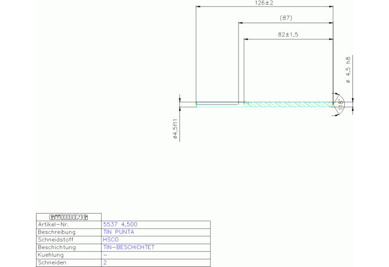
Task: Click the drill's spiral flute section
Action: pos(290,104)
